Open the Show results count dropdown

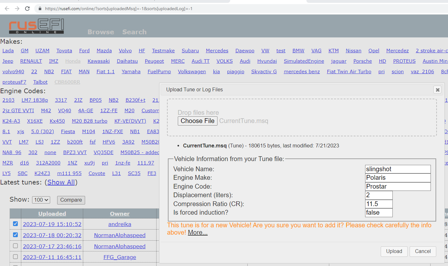pos(41,200)
